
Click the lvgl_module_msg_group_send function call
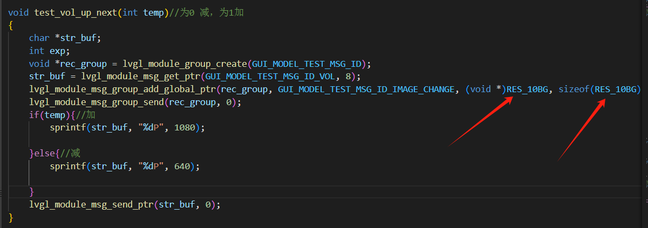96,102
